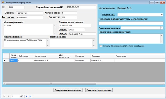Click the Выход из программы button
The image size is (166, 99).
point(99,90)
